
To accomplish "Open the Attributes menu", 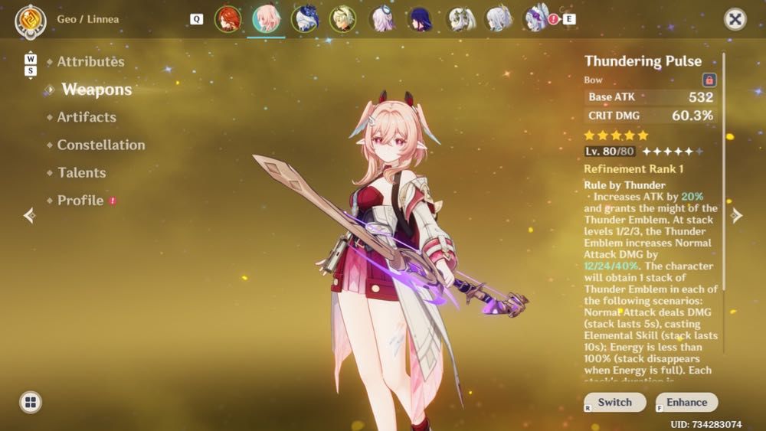I will click(90, 61).
